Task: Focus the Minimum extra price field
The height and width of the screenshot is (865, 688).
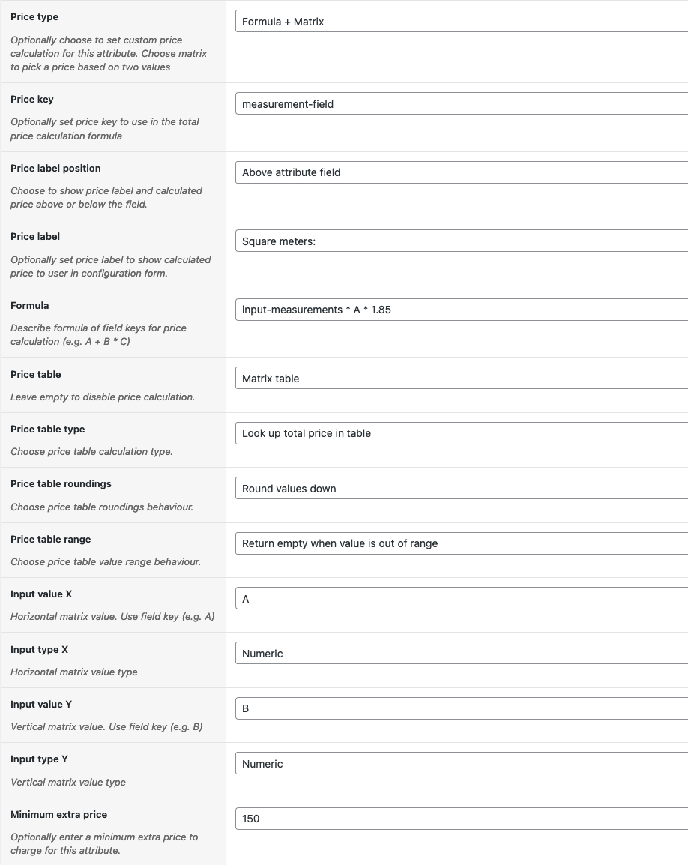Action: [461, 819]
